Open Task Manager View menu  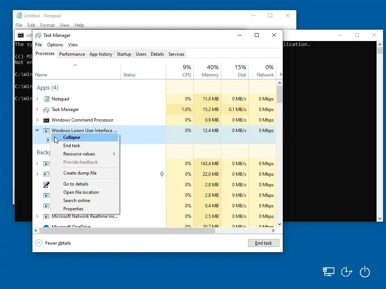(x=73, y=45)
